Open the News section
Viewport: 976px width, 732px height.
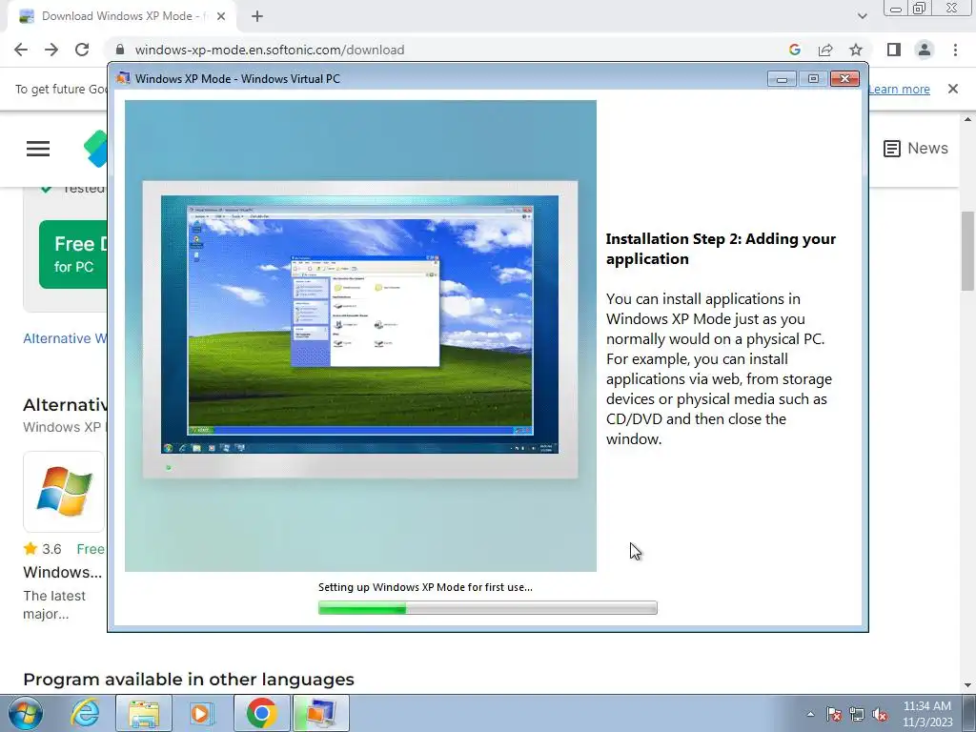coord(916,148)
